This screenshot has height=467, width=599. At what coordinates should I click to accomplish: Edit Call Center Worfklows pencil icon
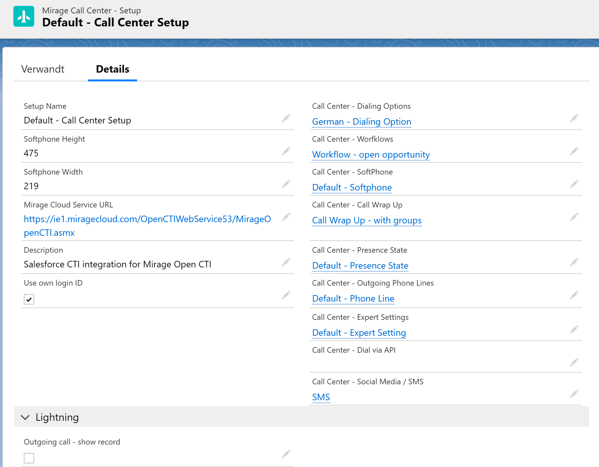(x=574, y=151)
